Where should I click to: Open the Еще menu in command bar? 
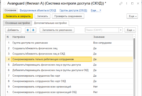[x=132, y=16]
